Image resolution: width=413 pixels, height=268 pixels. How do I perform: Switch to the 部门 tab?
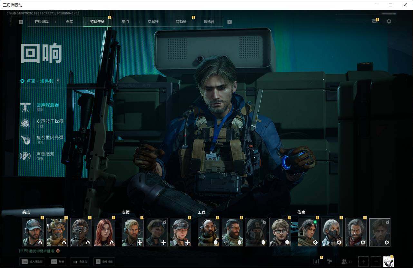coord(125,22)
